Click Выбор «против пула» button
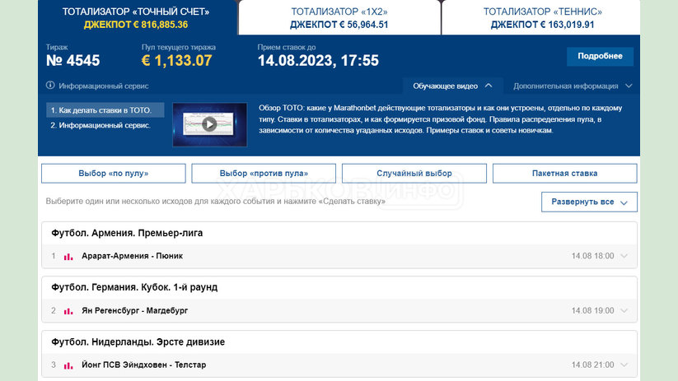Screen dimensions: 678x381 tap(264, 174)
